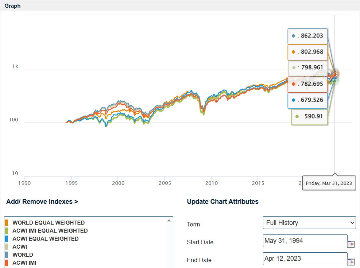Click the 679.526 value tooltip
This screenshot has height=268, width=360.
click(x=308, y=100)
